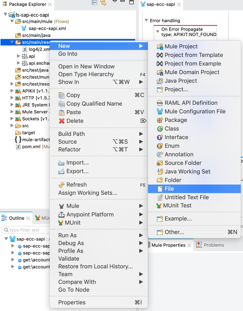Click the Outline filter text field
Viewport: 243px width, 311px height.
pos(25,230)
